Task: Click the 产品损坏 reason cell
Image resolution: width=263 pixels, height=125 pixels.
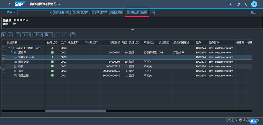Action: tap(179, 52)
